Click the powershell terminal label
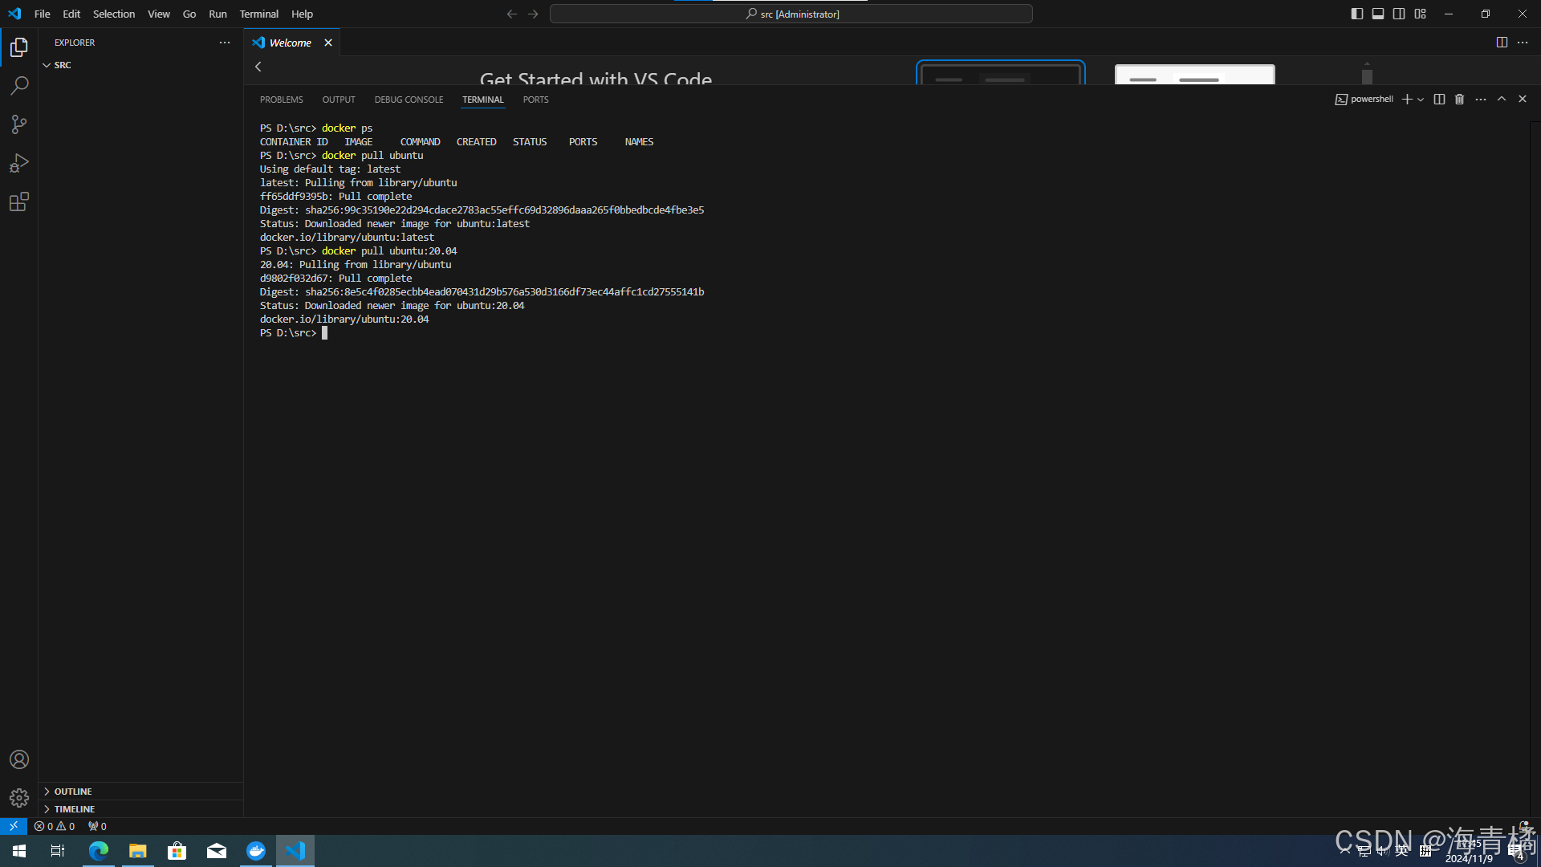Viewport: 1541px width, 867px height. click(x=1364, y=100)
